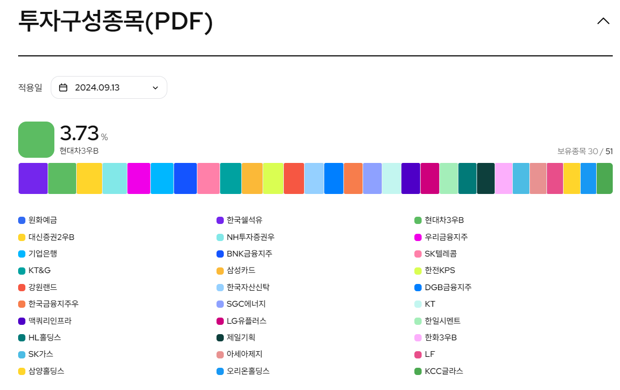Click the large green 현대차3우B highlight square

coord(36,139)
